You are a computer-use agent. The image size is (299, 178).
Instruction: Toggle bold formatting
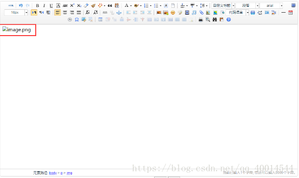(37, 5)
